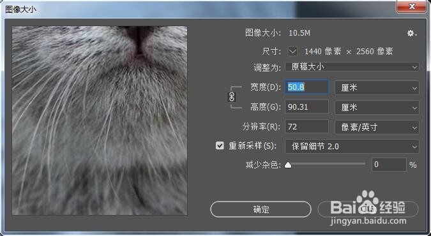This screenshot has height=236, width=431.
Task: Toggle the constrain proportions link icon
Action: (x=232, y=97)
